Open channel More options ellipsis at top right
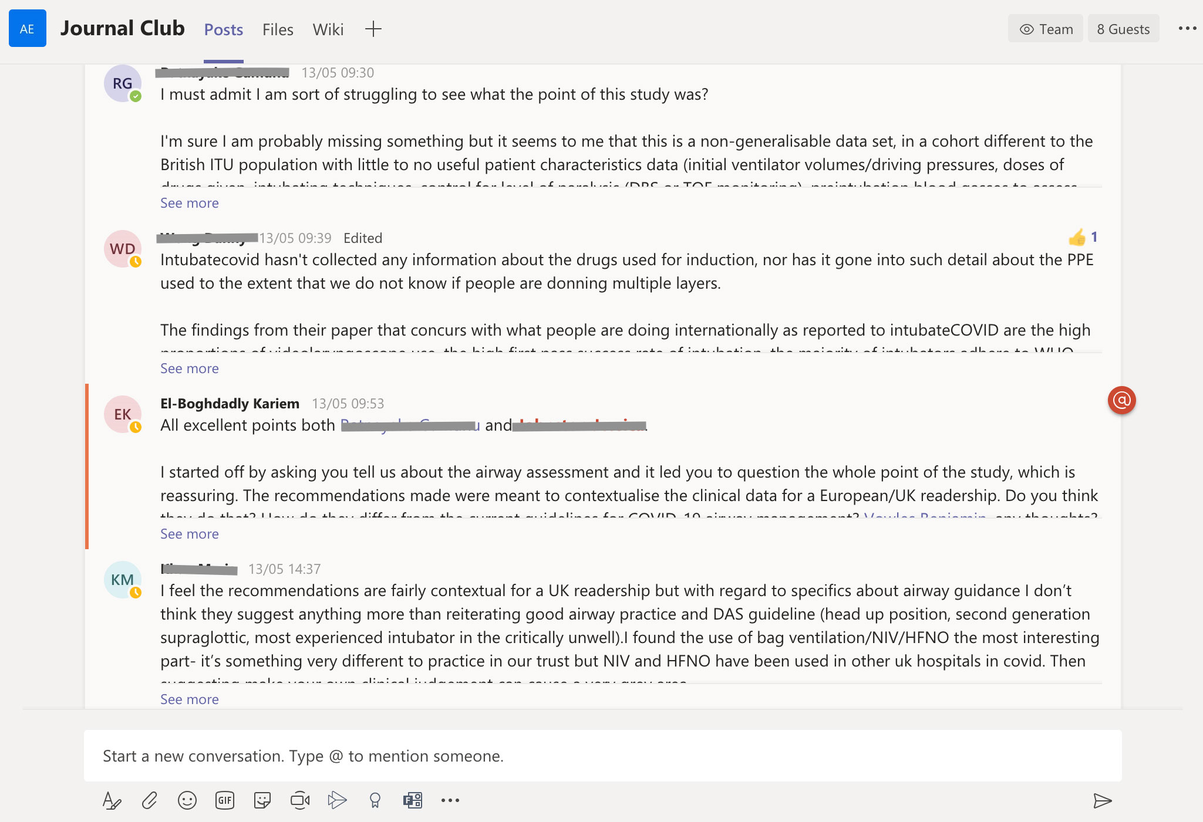This screenshot has height=822, width=1203. (x=1187, y=29)
